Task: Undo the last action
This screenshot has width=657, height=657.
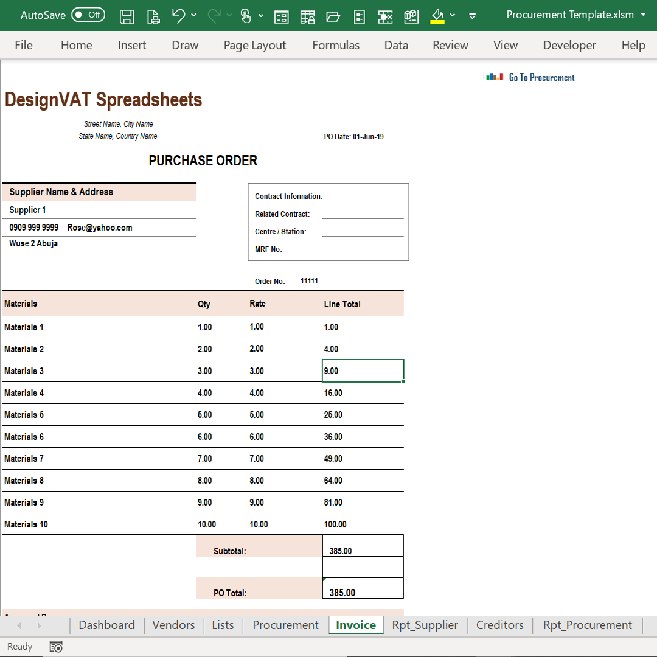Action: coord(178,15)
